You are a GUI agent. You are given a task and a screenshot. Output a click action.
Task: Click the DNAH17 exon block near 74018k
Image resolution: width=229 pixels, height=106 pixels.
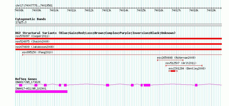click(x=196, y=85)
